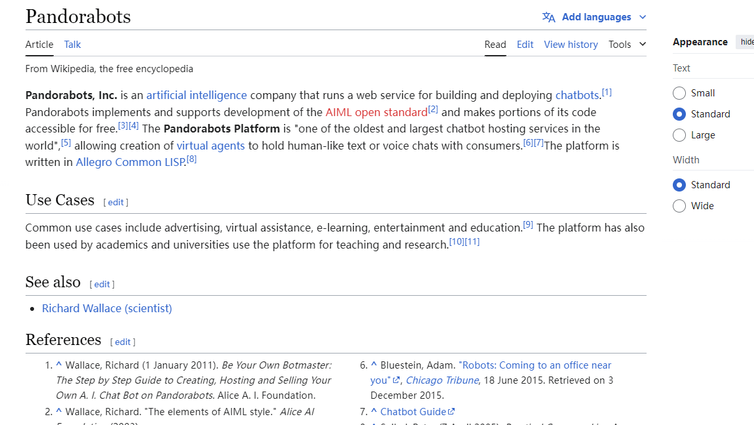Open the artificial intelligence link
This screenshot has width=754, height=425.
(197, 95)
